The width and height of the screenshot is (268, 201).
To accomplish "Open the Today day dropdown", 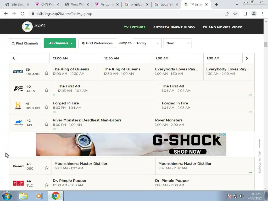I will [x=147, y=43].
